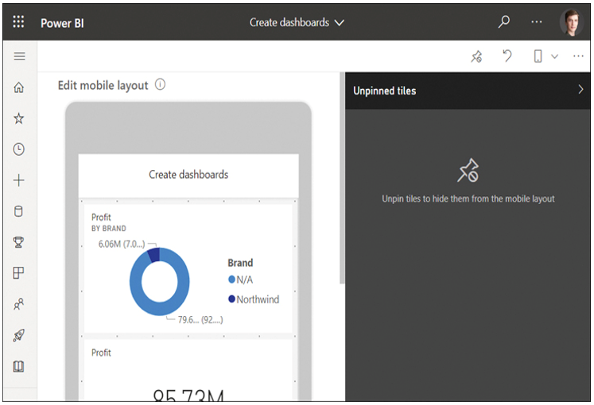594x405 pixels.
Task: Open the toolbar more options ellipsis
Action: pos(578,56)
